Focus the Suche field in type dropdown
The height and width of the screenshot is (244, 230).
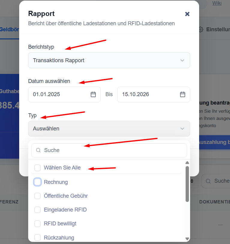[109, 150]
